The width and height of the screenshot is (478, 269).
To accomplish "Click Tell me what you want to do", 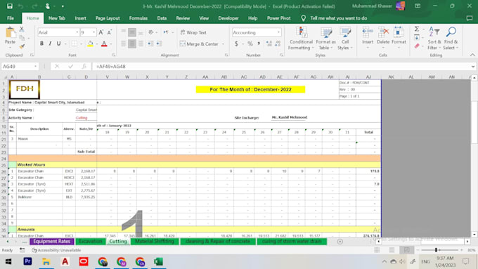I will click(x=338, y=18).
